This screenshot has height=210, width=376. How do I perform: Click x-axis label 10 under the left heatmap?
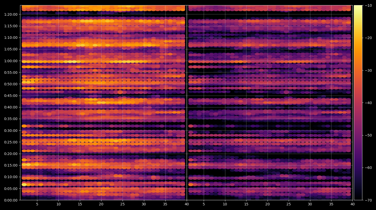pyautogui.click(x=58, y=204)
